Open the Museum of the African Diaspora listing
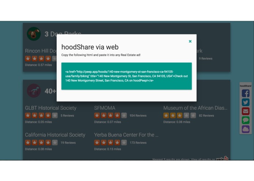The height and width of the screenshot is (181, 254). coord(195,108)
